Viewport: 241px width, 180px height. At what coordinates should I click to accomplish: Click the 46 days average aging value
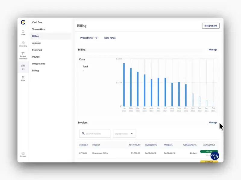point(193,153)
